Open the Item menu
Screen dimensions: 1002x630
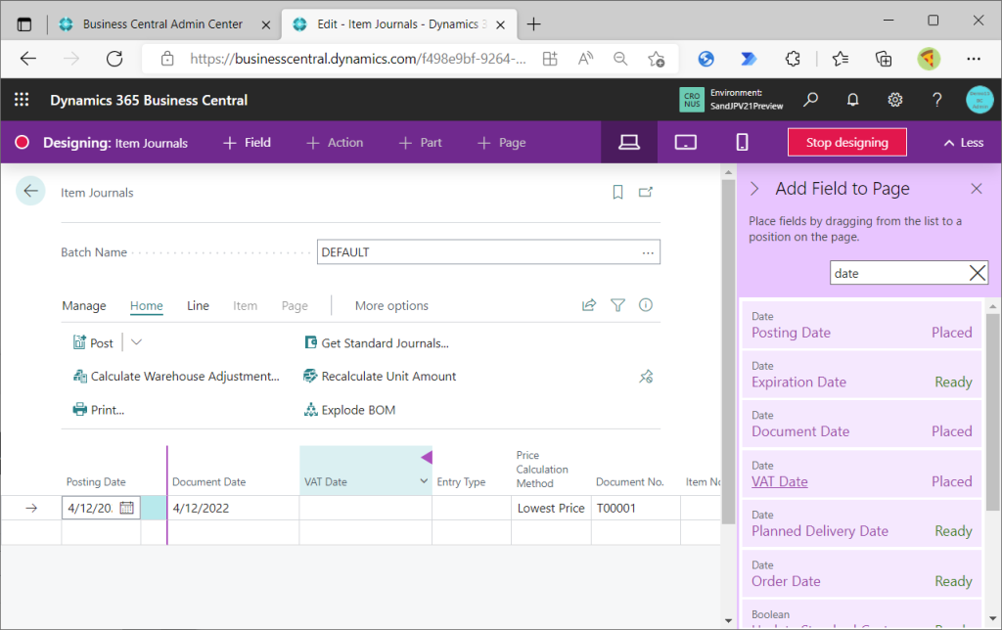[x=245, y=306]
